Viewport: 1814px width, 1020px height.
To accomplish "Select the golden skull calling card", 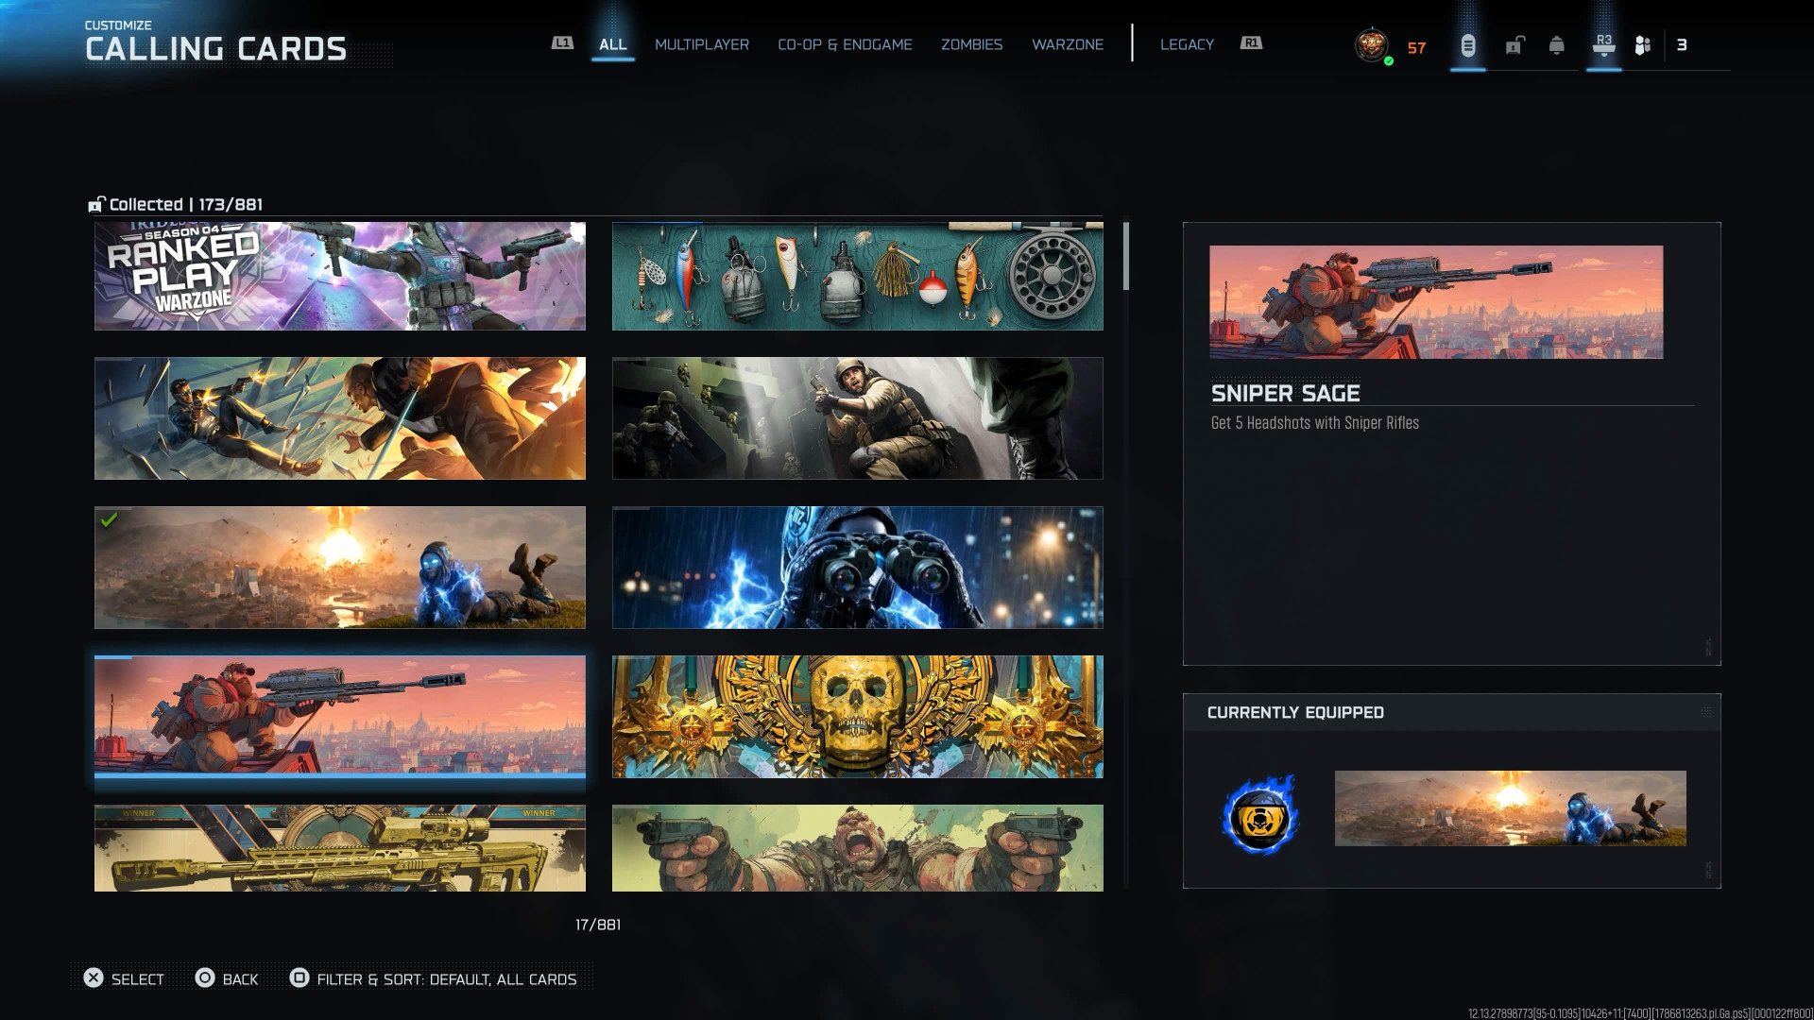I will [858, 716].
